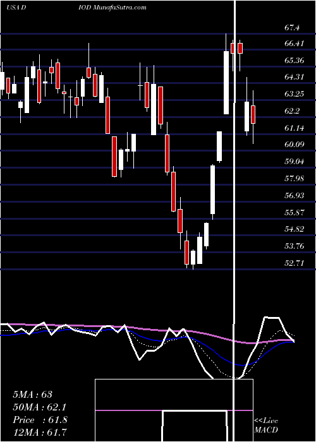The image size is (316, 442).
Task: Select the 63.25 price level label
Action: (x=295, y=94)
